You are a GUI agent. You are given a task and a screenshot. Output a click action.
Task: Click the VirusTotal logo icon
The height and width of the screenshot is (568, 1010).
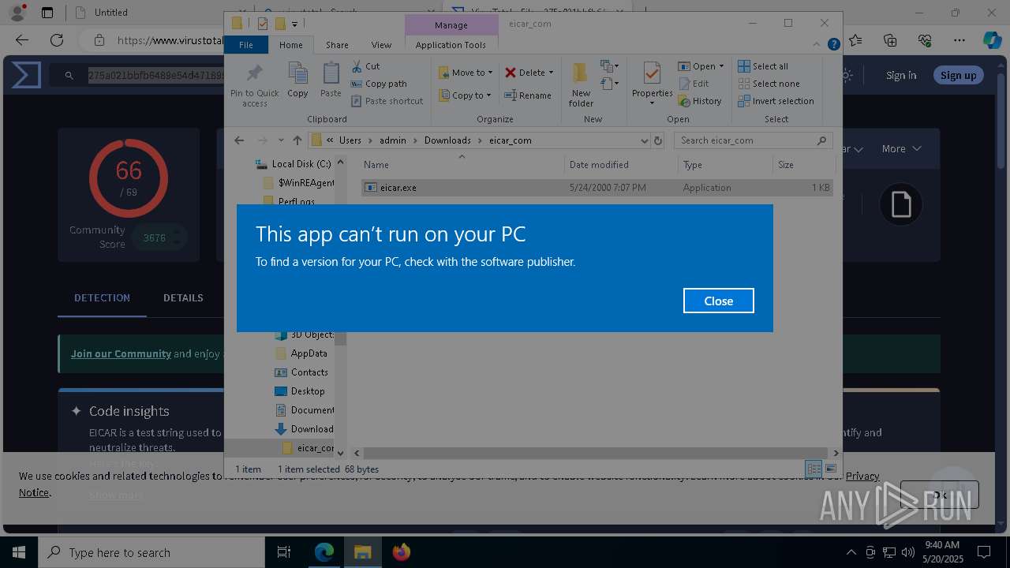coord(25,75)
